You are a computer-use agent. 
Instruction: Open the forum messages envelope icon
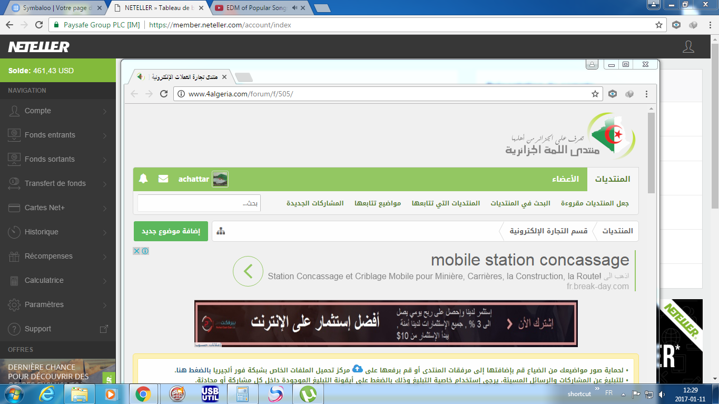pos(163,179)
